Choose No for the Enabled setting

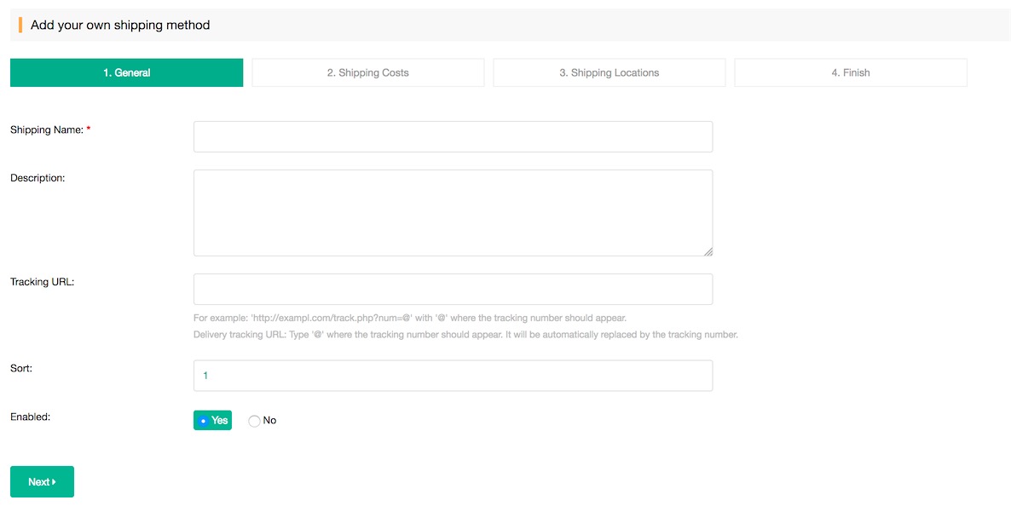(x=255, y=421)
